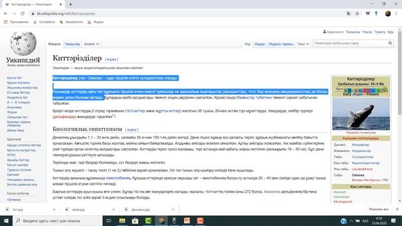The height and width of the screenshot is (226, 402).
Task: Select the Өңдеу edit tab
Action: 259,44
